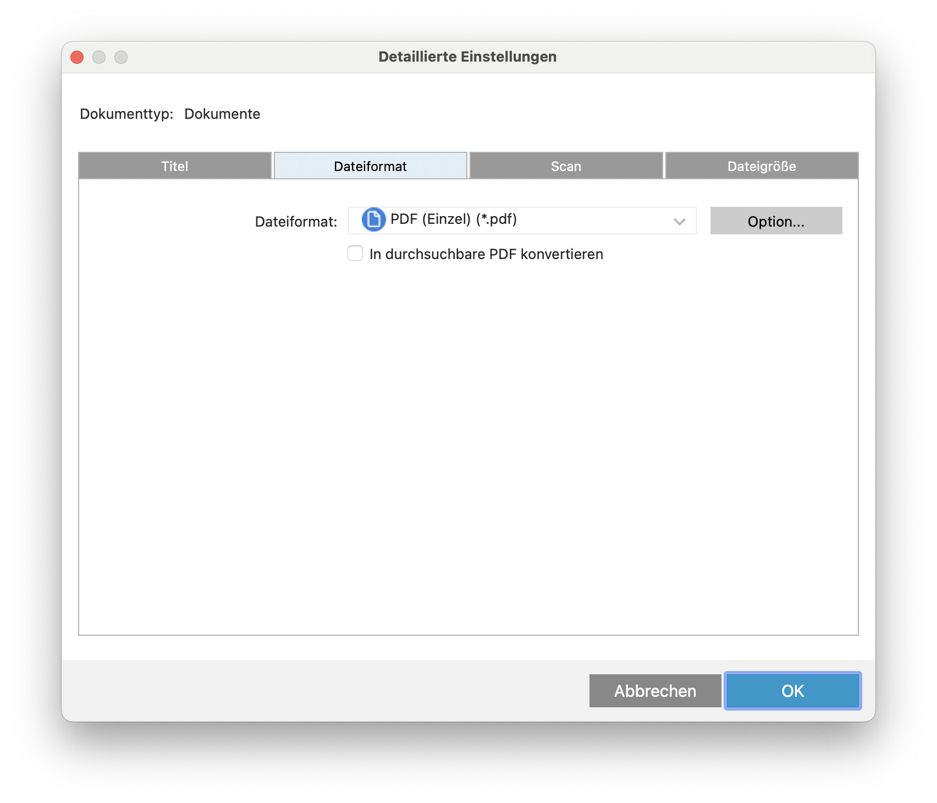This screenshot has width=937, height=803.
Task: Select the Dateiformat tab
Action: (x=370, y=166)
